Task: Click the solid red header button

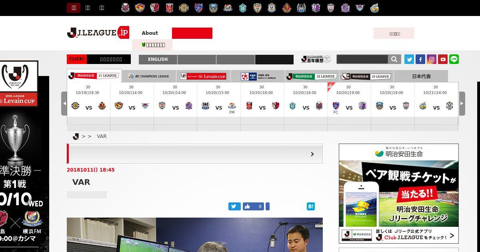Action: (192, 33)
